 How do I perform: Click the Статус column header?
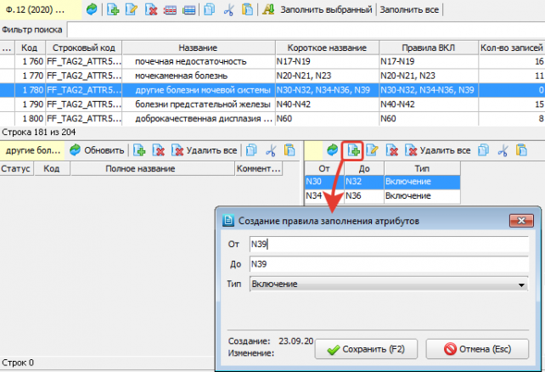coord(16,169)
